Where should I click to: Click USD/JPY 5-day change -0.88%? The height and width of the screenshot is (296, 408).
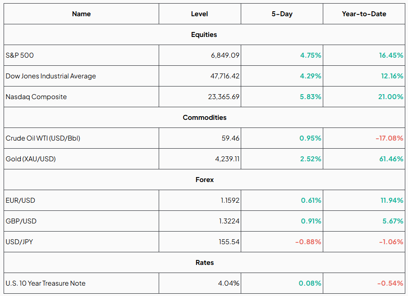[x=308, y=242]
